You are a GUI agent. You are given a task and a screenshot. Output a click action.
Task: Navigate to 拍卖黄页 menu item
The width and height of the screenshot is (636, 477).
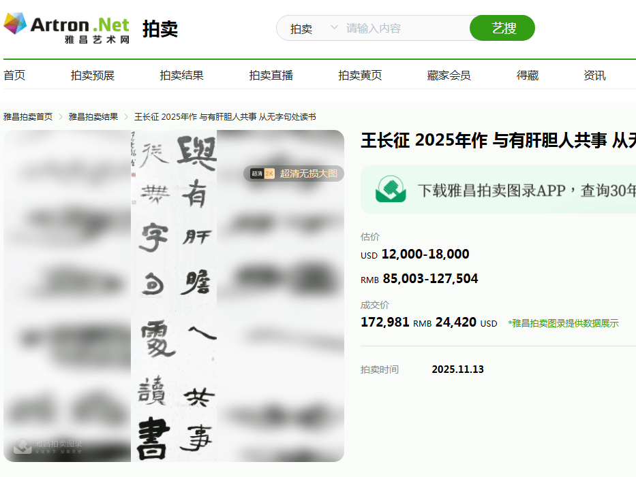point(360,76)
